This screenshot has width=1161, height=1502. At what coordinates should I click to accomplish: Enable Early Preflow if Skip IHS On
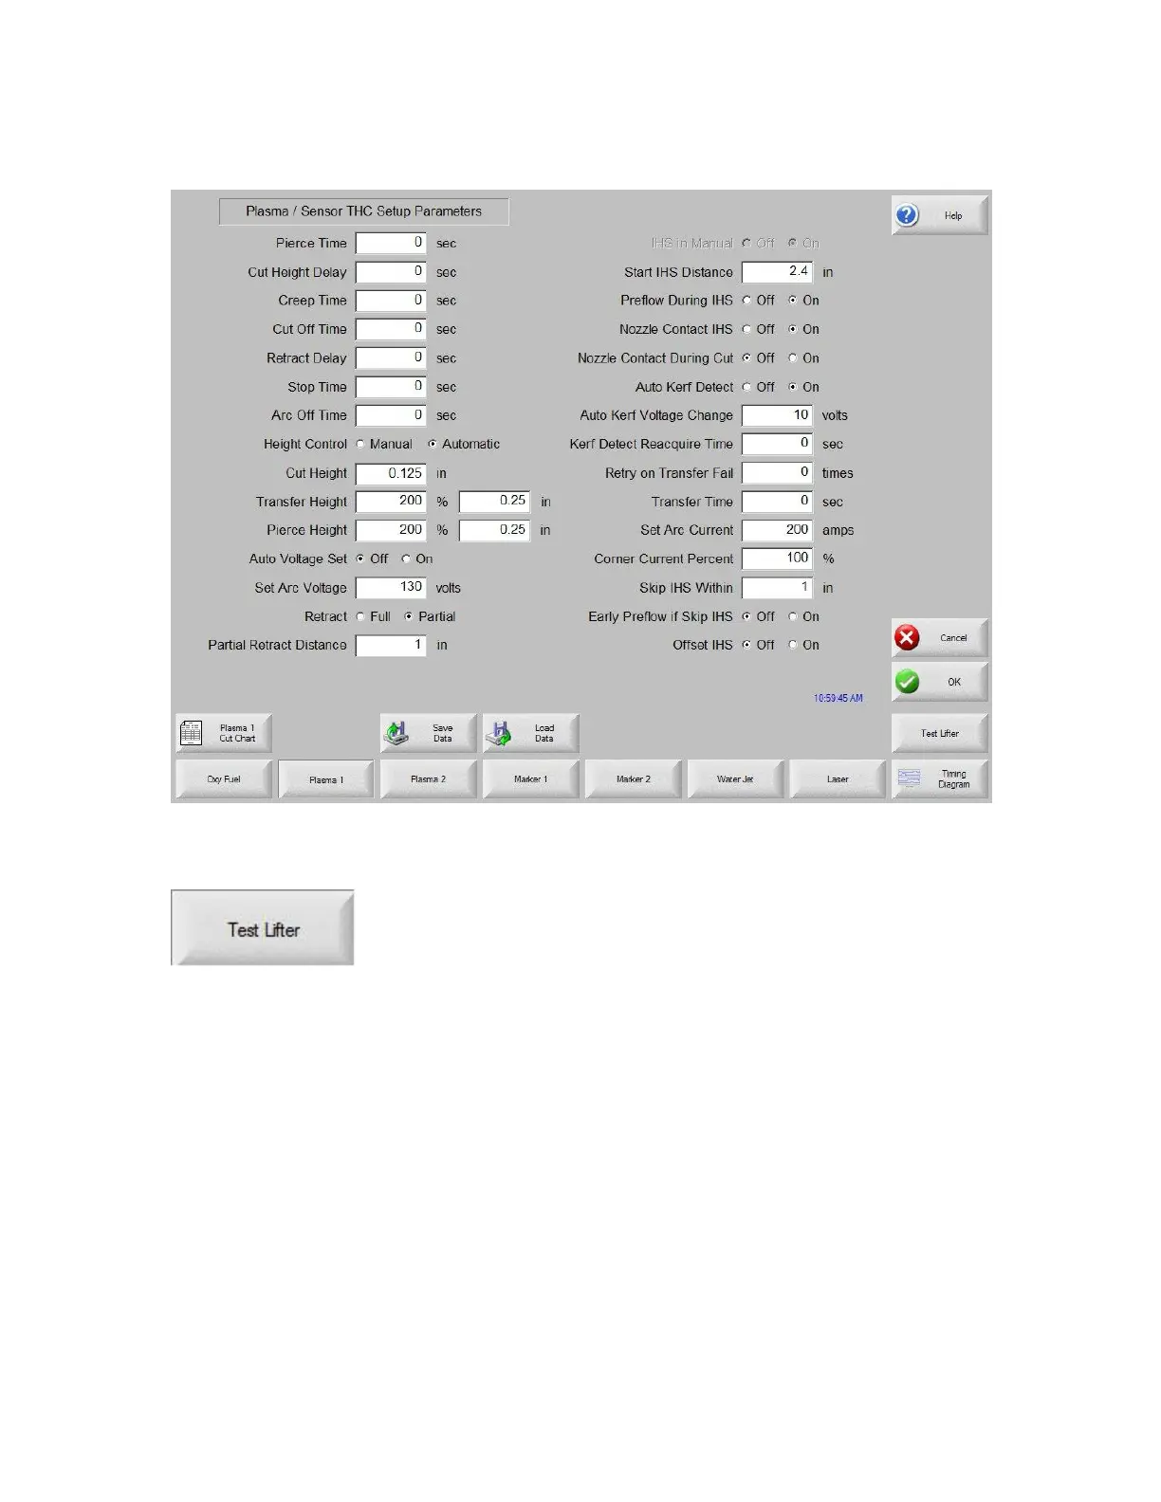click(793, 616)
